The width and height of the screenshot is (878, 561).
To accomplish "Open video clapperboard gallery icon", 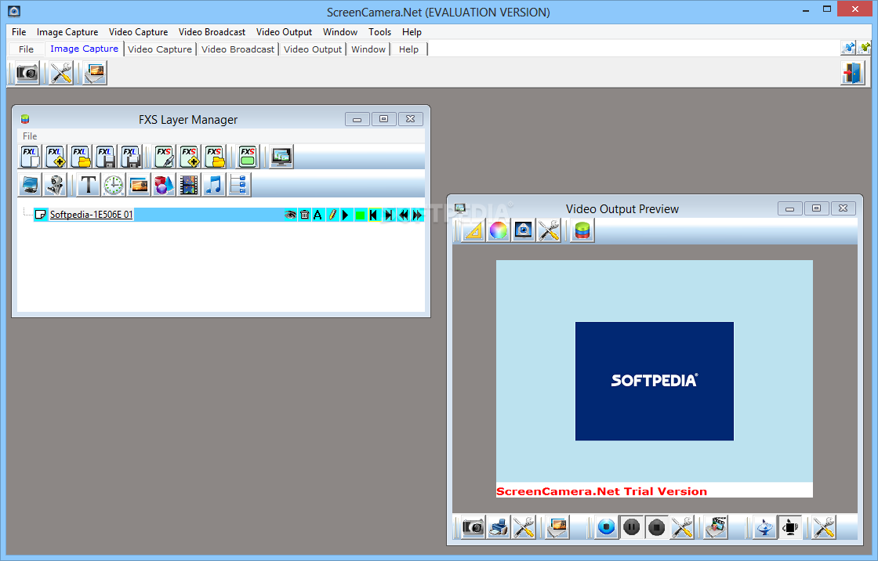I will coord(716,527).
